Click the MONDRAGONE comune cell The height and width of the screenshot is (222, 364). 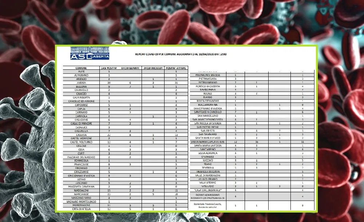click(x=81, y=205)
